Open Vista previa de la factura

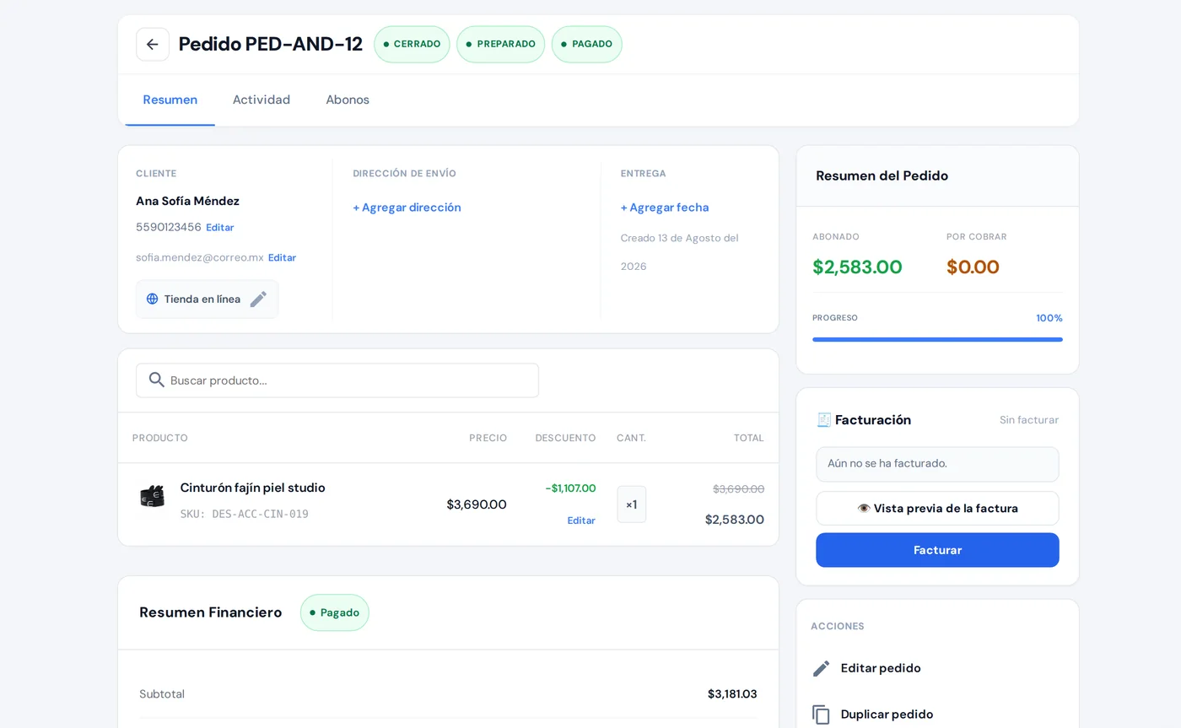(937, 509)
